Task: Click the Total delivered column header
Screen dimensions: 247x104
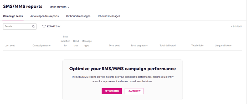Action: point(168,46)
